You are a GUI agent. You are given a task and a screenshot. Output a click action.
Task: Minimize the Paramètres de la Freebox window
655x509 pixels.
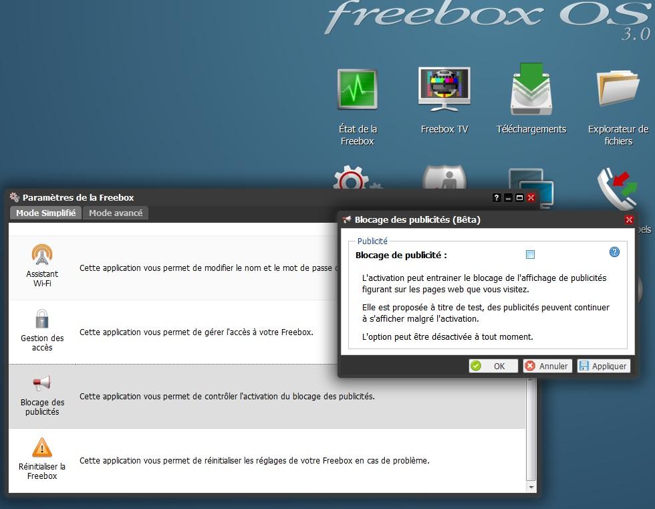click(508, 198)
